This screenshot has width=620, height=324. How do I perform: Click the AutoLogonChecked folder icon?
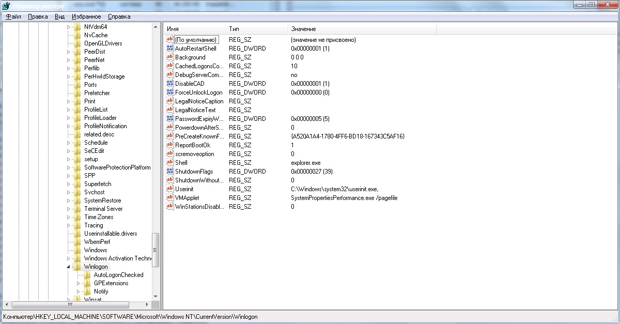coord(87,275)
